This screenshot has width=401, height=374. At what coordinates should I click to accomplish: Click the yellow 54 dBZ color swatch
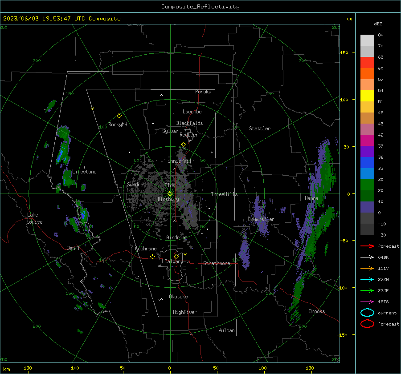(367, 96)
